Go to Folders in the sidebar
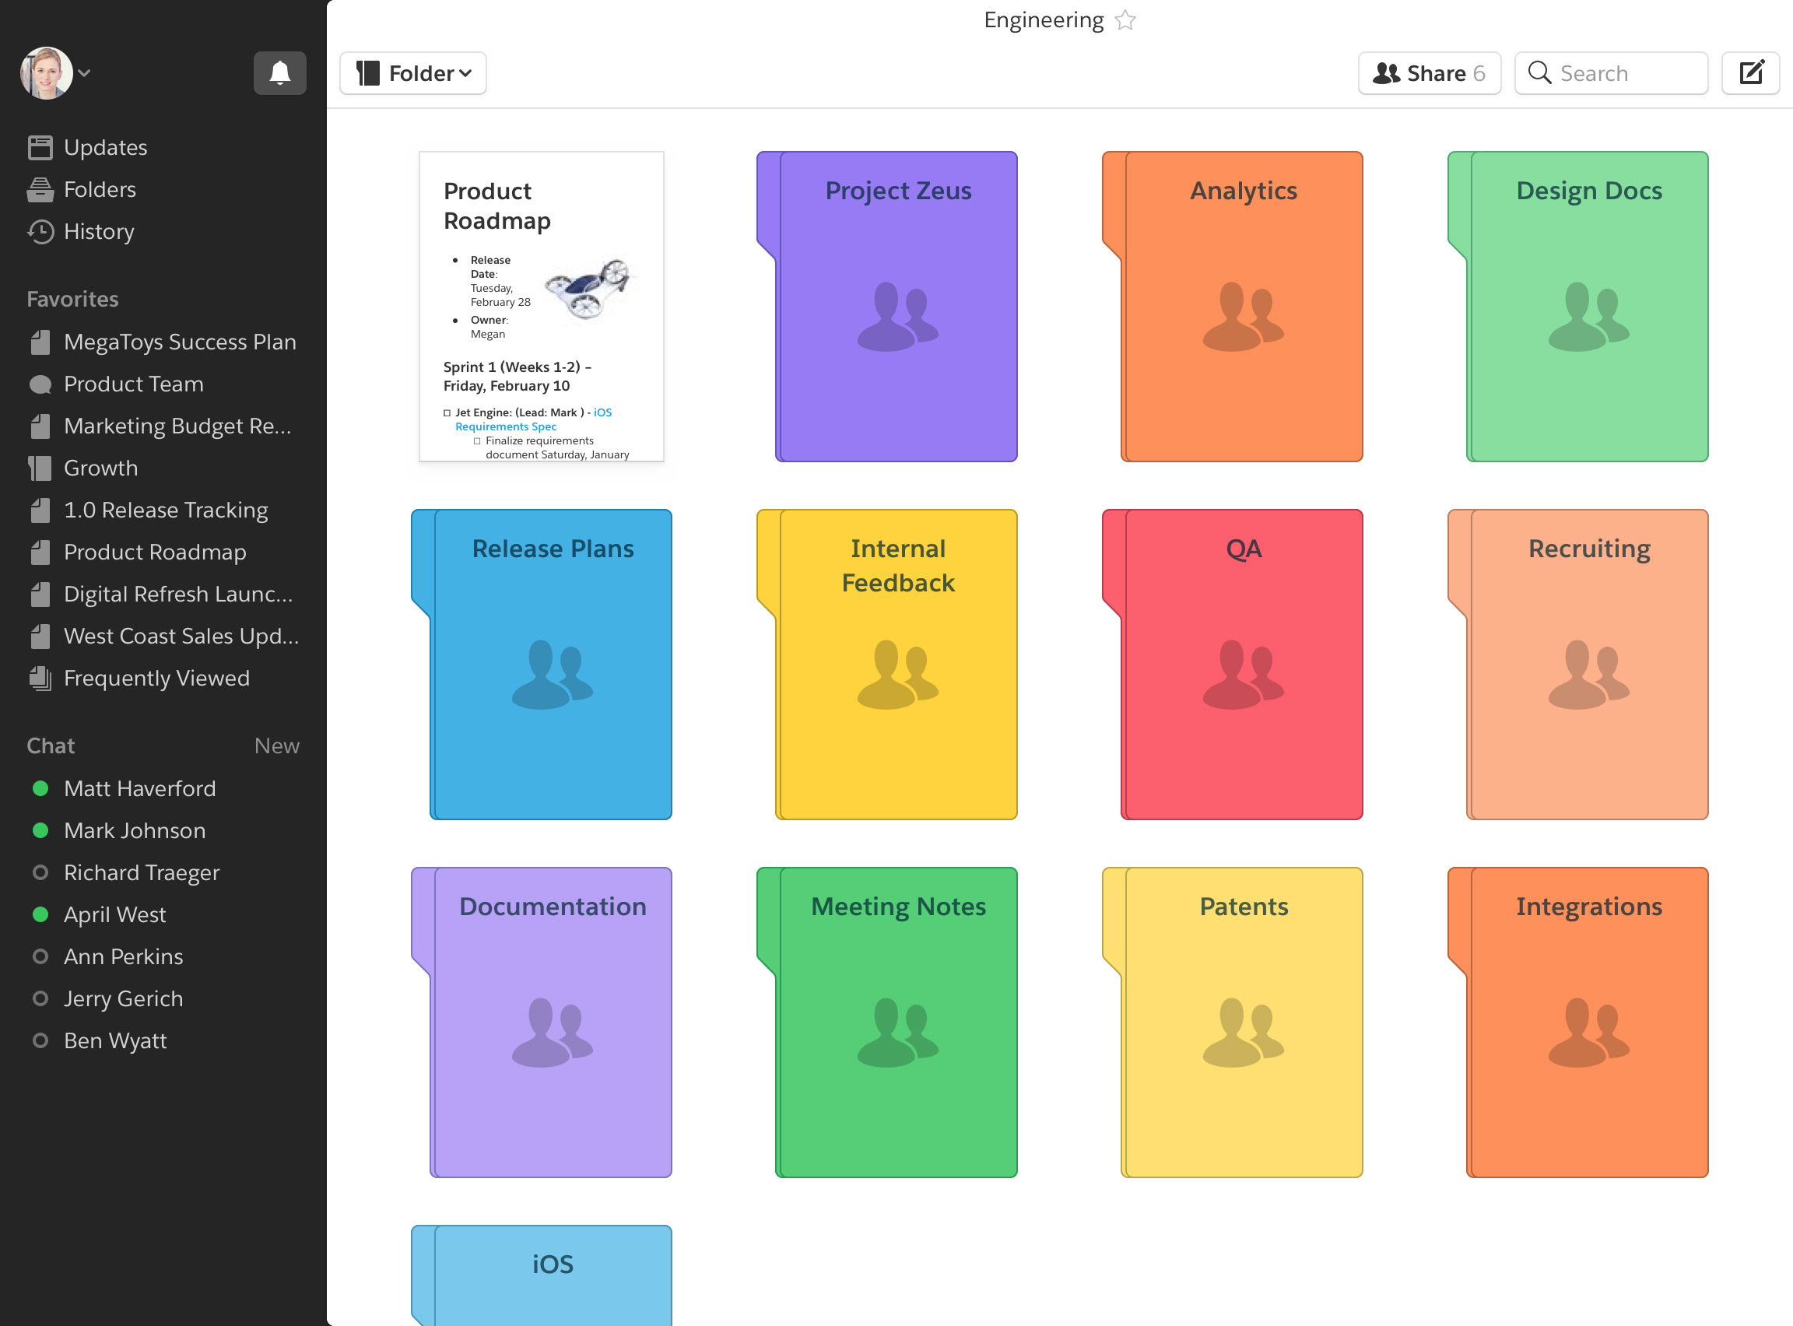The height and width of the screenshot is (1326, 1793). (x=99, y=189)
